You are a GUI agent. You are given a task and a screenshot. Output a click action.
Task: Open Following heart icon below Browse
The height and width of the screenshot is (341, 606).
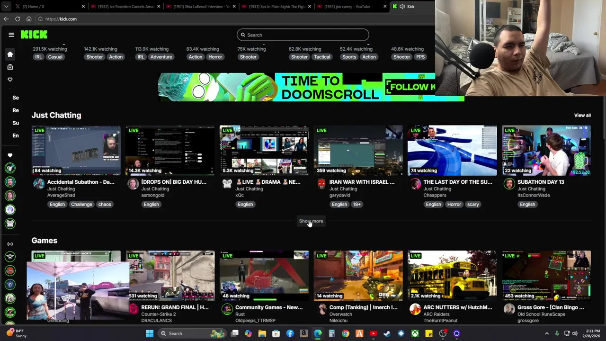pos(10,80)
